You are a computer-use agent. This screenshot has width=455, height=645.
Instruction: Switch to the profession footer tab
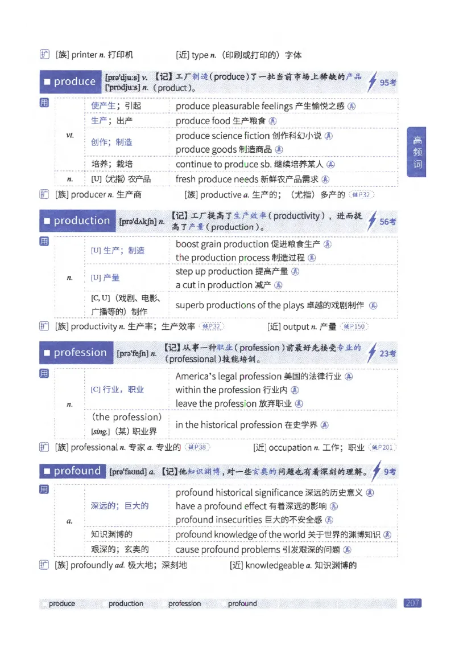[184, 603]
